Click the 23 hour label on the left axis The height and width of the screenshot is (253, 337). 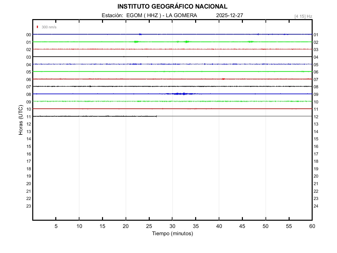pos(29,206)
